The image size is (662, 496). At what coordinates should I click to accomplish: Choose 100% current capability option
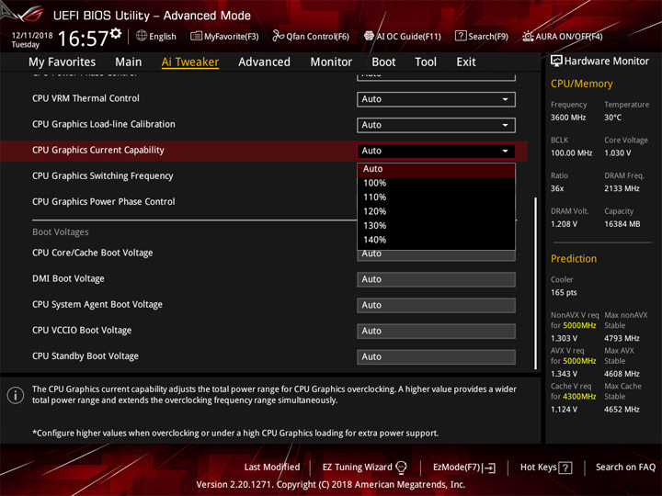436,183
